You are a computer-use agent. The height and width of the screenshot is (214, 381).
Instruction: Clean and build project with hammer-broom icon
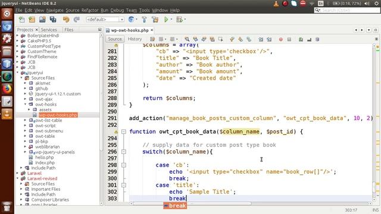pyautogui.click(x=155, y=20)
